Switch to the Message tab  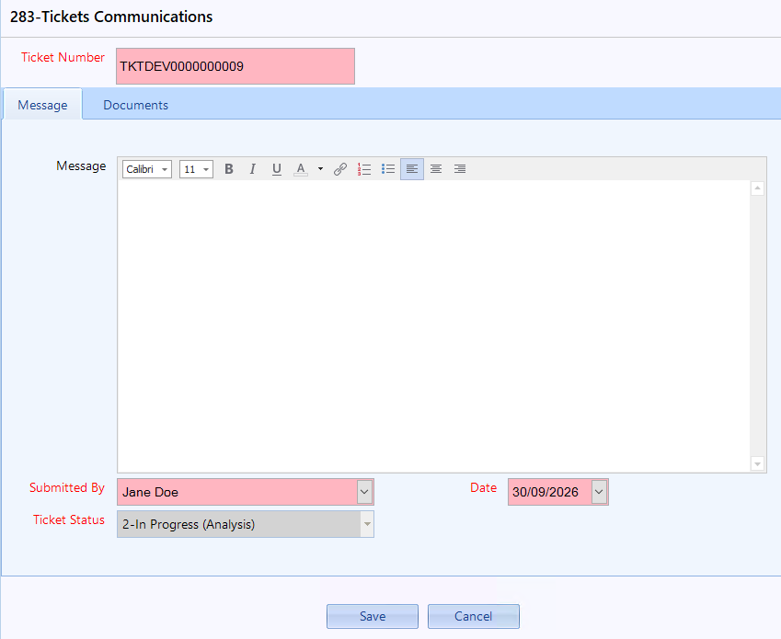[43, 105]
